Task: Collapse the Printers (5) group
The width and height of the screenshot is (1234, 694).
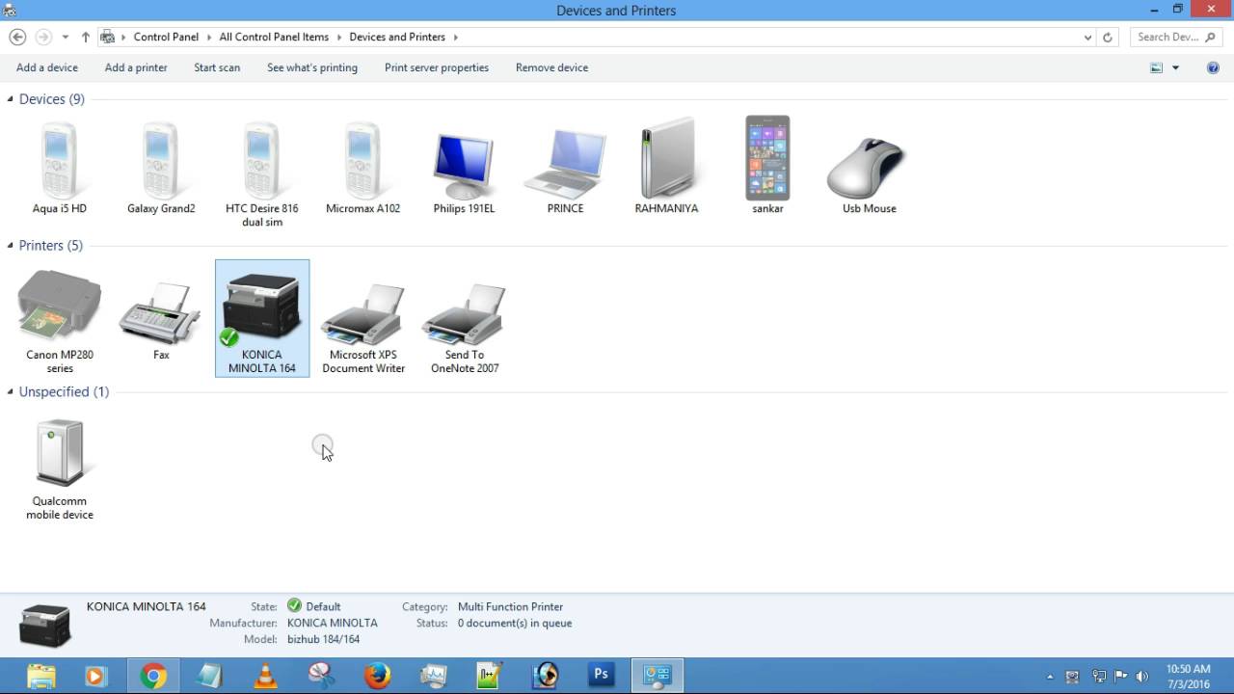Action: coord(11,246)
